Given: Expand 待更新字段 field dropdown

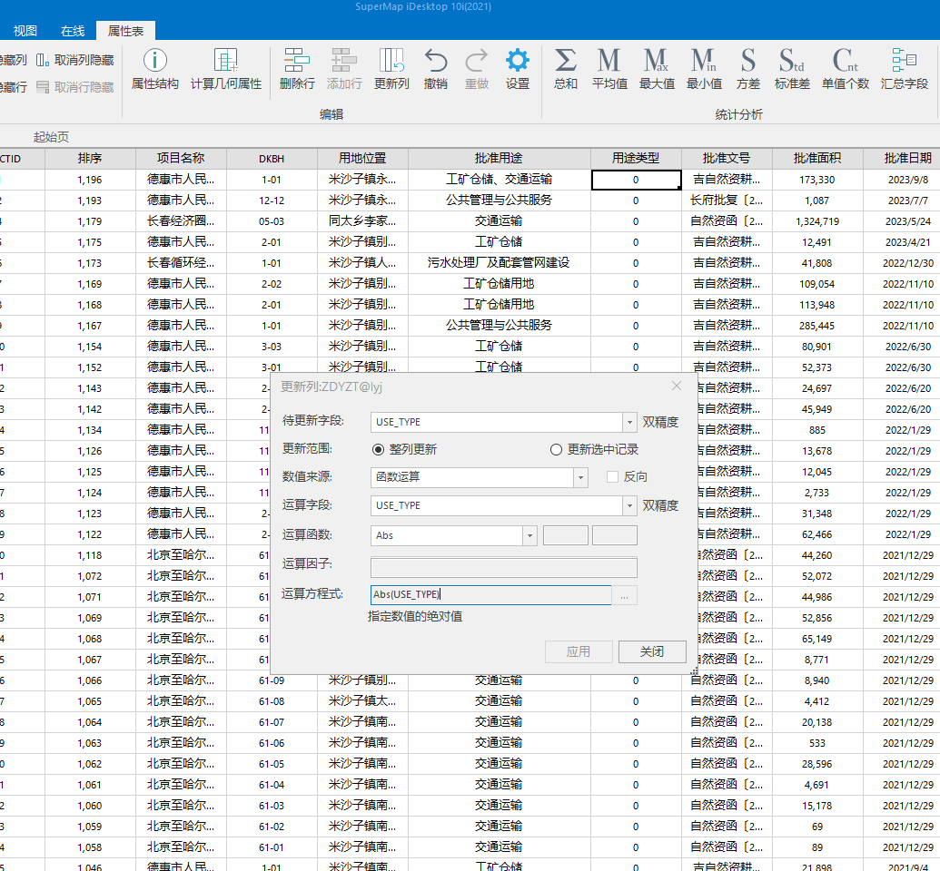Looking at the screenshot, I should pos(629,422).
